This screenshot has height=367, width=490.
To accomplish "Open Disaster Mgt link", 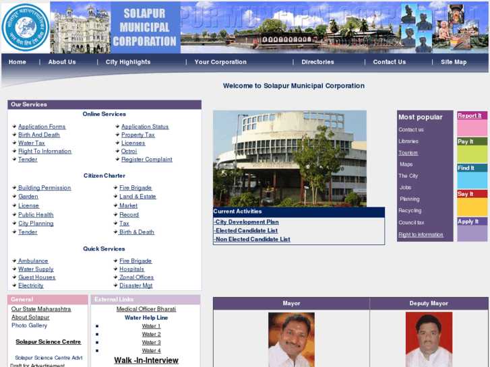I will pos(136,285).
